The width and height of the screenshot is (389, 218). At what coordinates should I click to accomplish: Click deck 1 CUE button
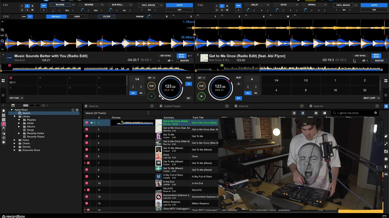coord(151,86)
